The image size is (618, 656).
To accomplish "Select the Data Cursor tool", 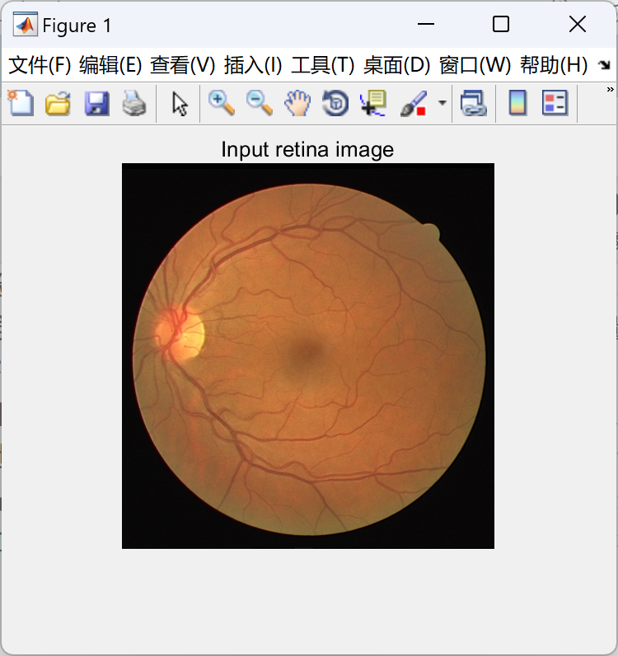I will tap(373, 103).
